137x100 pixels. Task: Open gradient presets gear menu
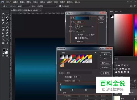coord(95,53)
